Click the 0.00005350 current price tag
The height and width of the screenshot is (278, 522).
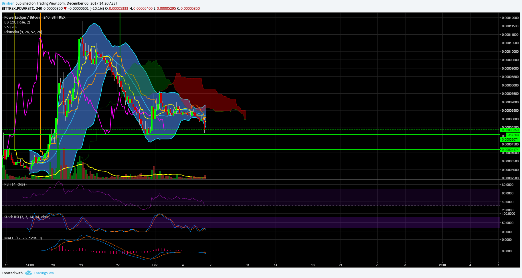tap(510, 130)
